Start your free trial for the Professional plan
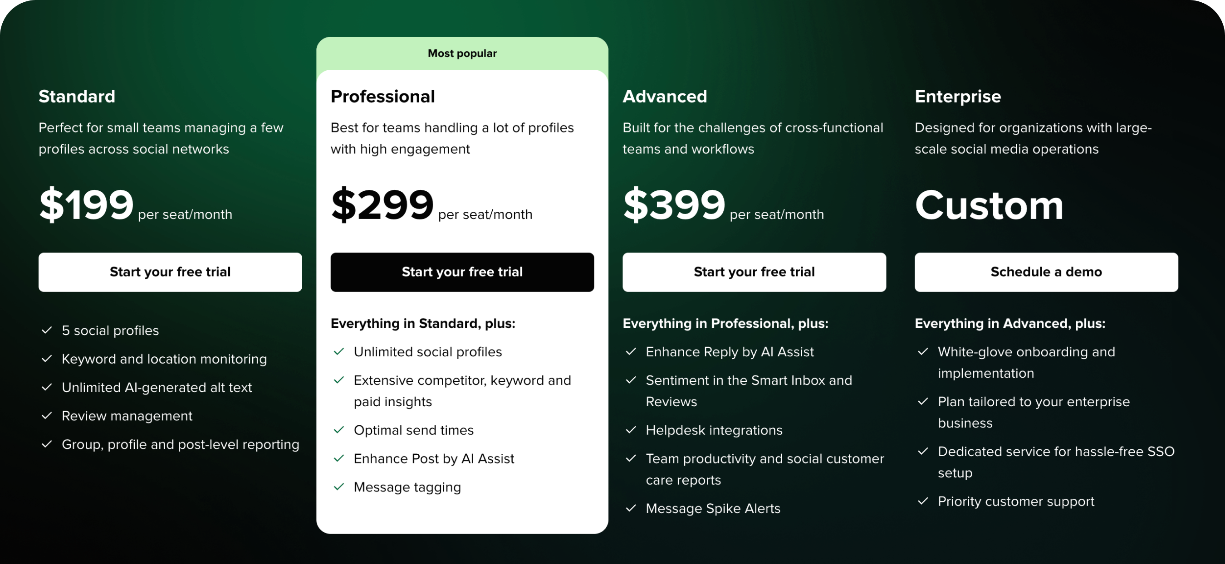1225x564 pixels. pyautogui.click(x=462, y=272)
